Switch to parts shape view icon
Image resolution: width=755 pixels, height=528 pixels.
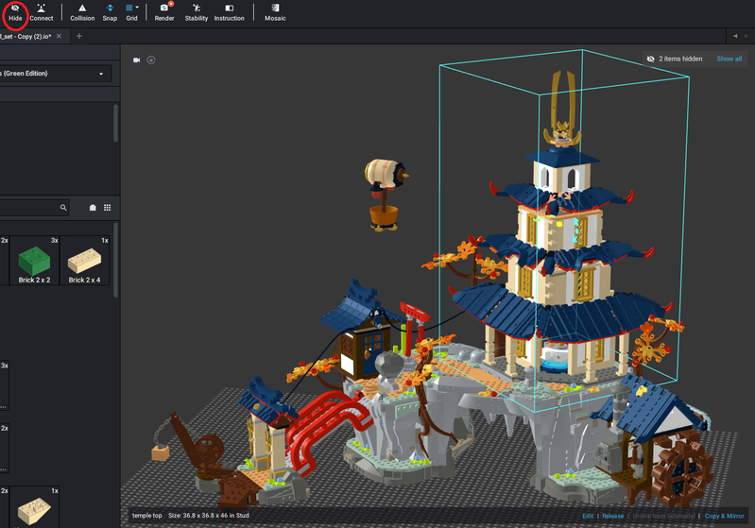pyautogui.click(x=93, y=208)
